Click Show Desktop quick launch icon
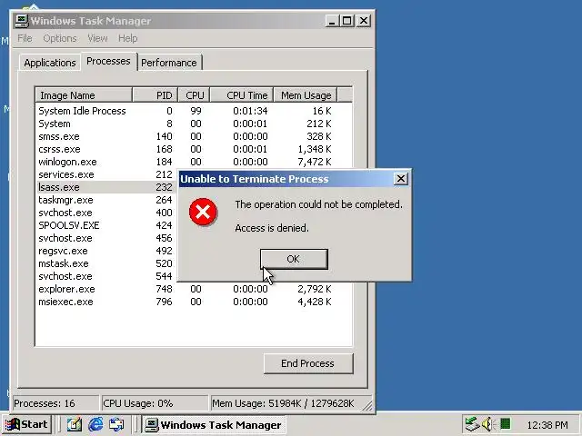This screenshot has width=582, height=436. coord(75,424)
